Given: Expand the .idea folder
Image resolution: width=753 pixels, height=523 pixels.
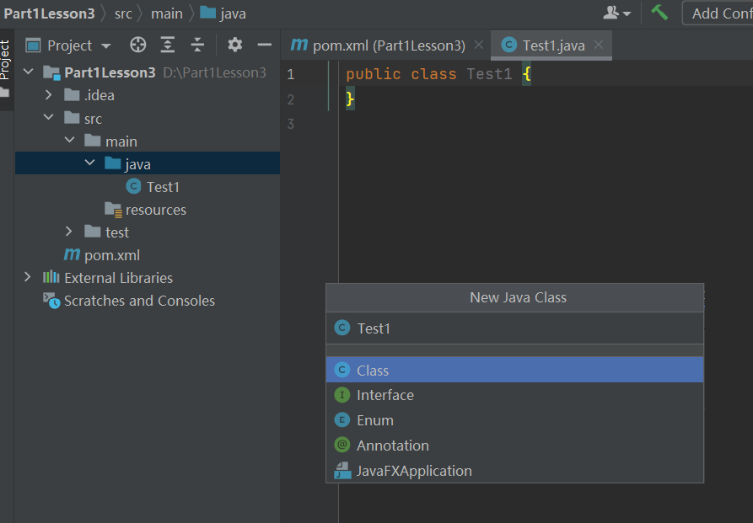Looking at the screenshot, I should [x=50, y=95].
